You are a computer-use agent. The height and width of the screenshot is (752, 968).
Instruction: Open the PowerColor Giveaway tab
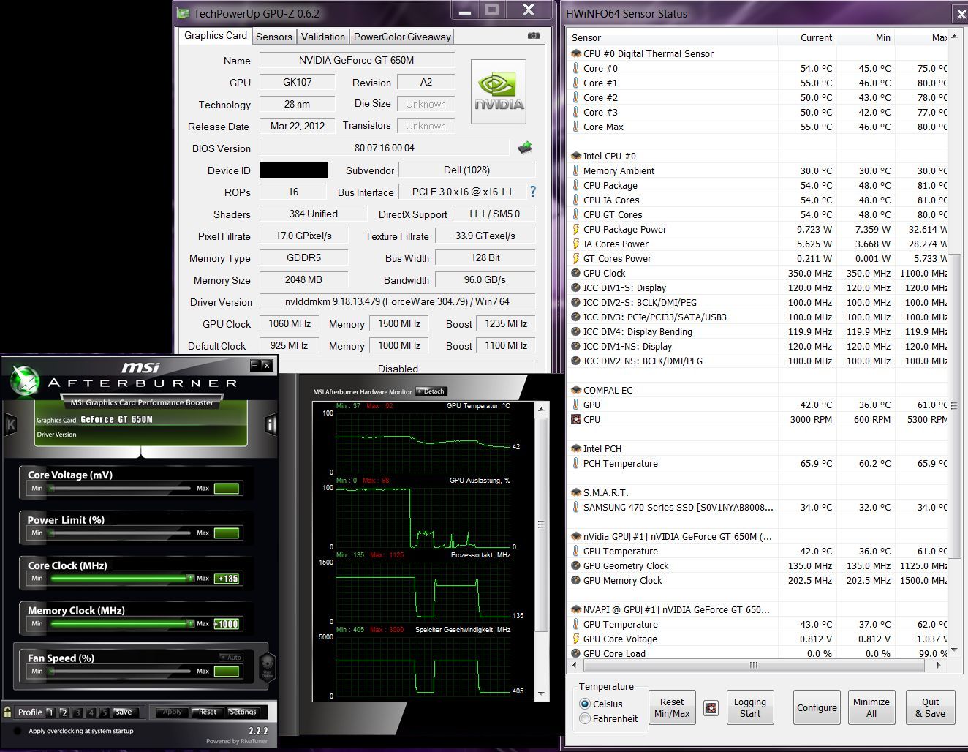pyautogui.click(x=402, y=37)
